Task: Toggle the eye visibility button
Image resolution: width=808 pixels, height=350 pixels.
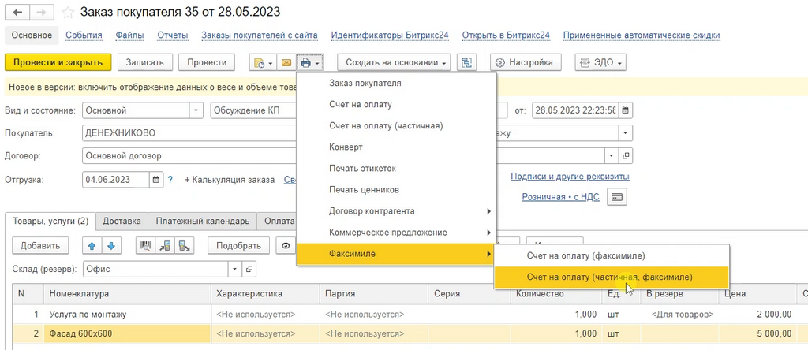Action: point(285,246)
